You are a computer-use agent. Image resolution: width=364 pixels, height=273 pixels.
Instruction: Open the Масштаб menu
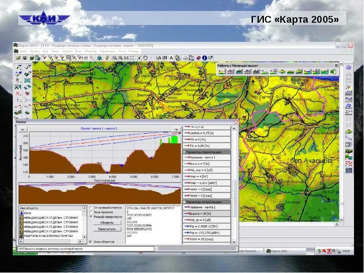point(91,51)
